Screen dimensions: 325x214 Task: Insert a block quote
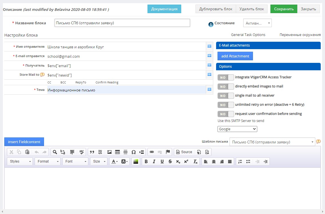click(x=92, y=152)
